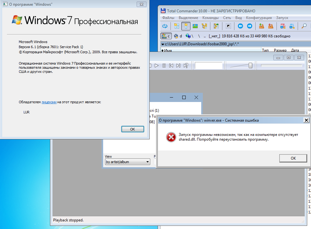Click the empty text field in foobar2000 toolbar
Viewport: 311px width, 229px height.
[208, 66]
